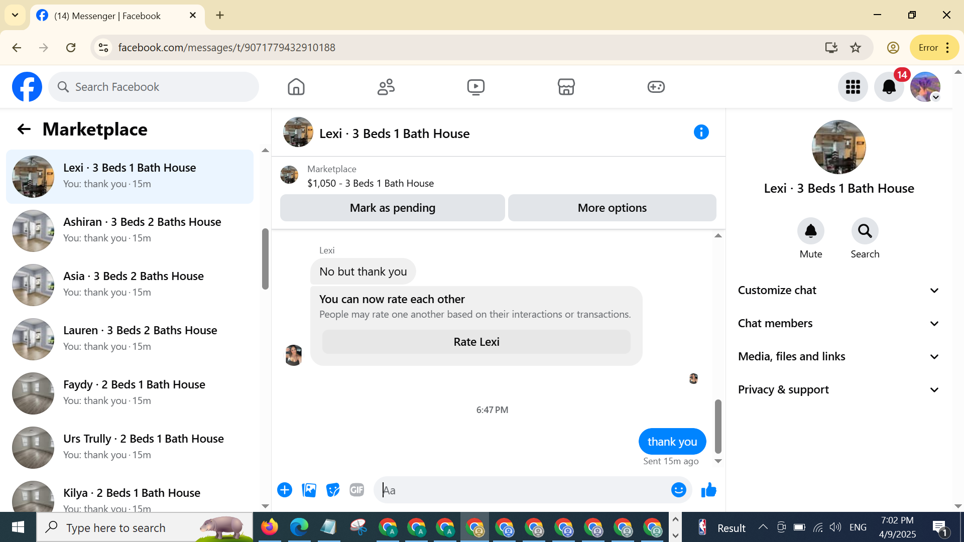Open the tab search dropdown in Chrome
The height and width of the screenshot is (542, 964).
point(15,15)
